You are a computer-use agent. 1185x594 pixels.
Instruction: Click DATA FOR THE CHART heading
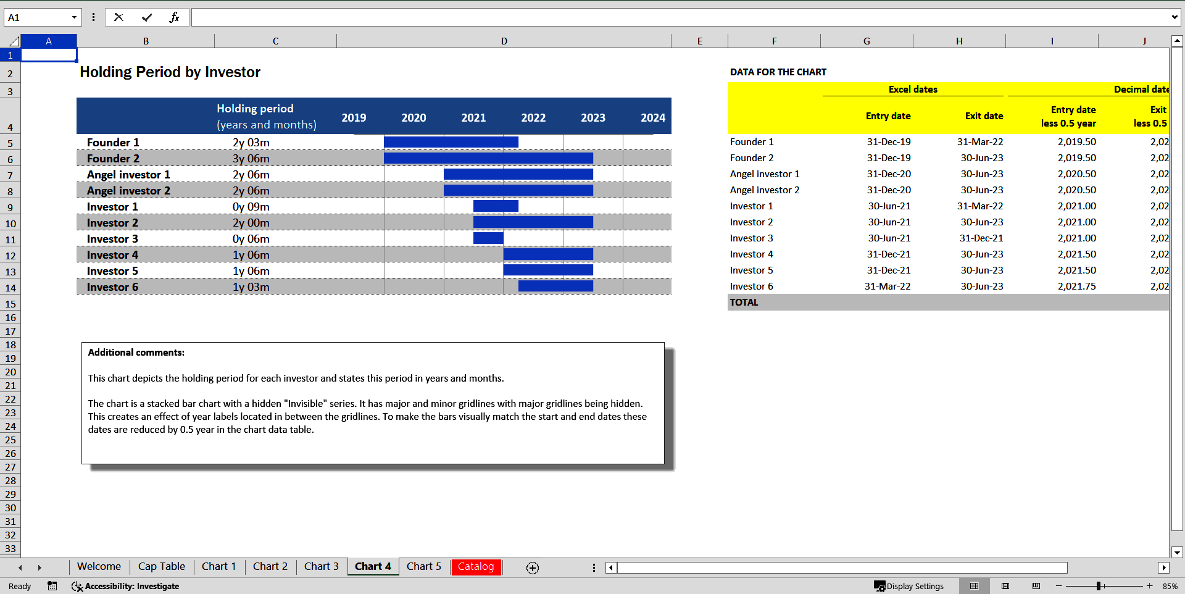pyautogui.click(x=778, y=72)
